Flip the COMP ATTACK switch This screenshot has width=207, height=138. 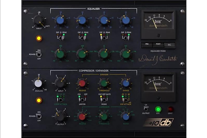coord(60,100)
